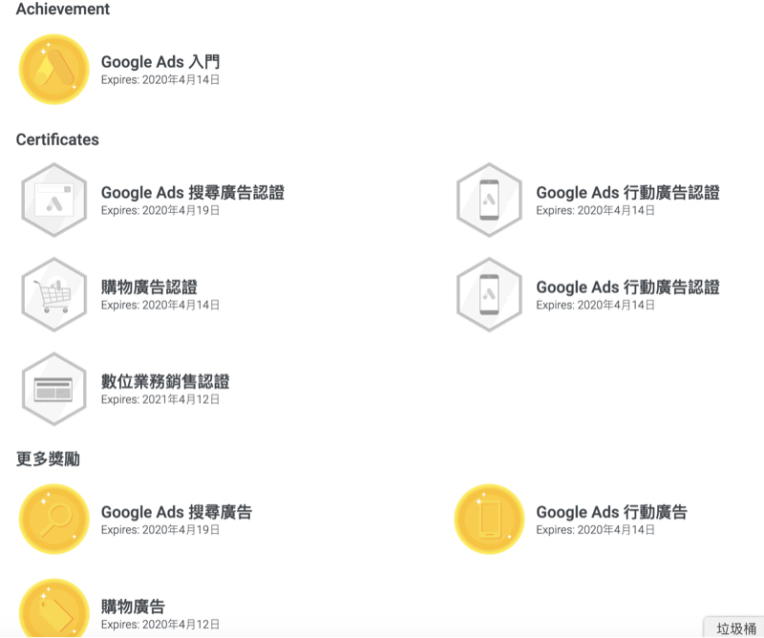The image size is (764, 638).
Task: Click the Achievement section header
Action: pos(63,10)
